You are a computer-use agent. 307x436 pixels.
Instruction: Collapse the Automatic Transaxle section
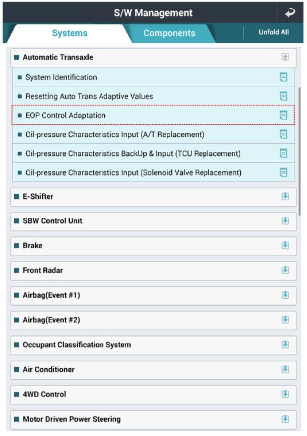point(285,57)
